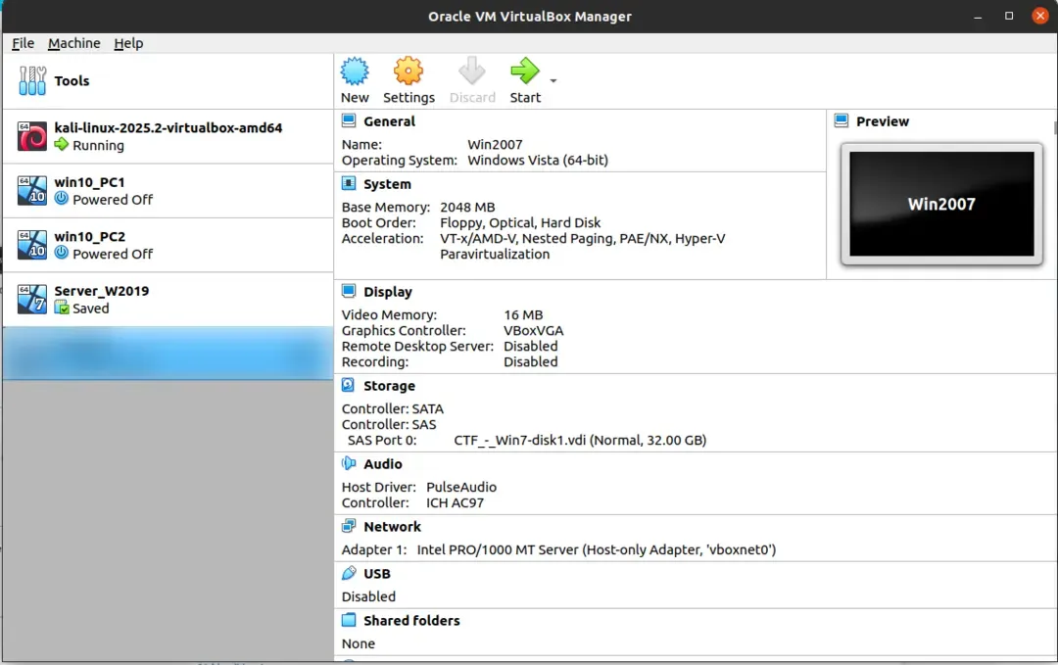Click the General section icon
This screenshot has height=665, width=1058.
tap(348, 120)
